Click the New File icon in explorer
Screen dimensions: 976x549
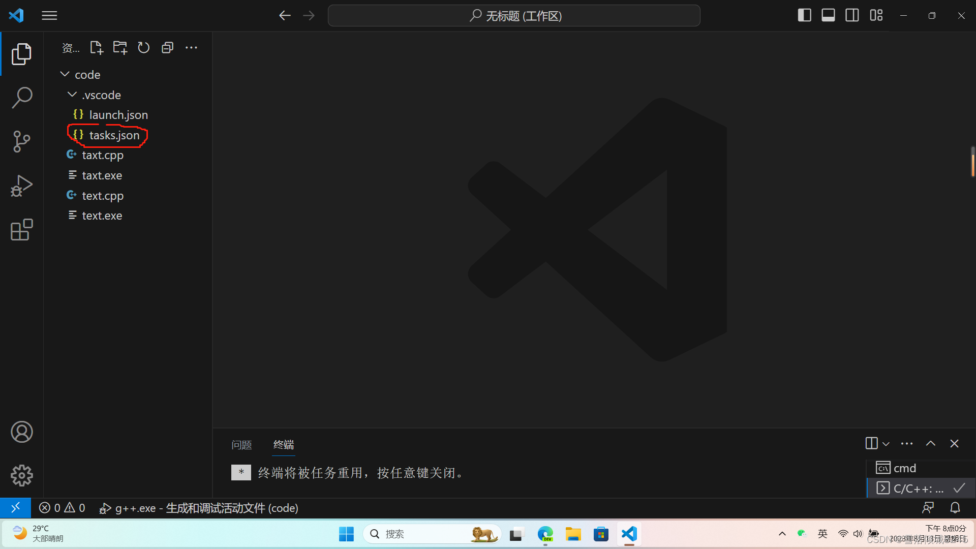pos(96,48)
